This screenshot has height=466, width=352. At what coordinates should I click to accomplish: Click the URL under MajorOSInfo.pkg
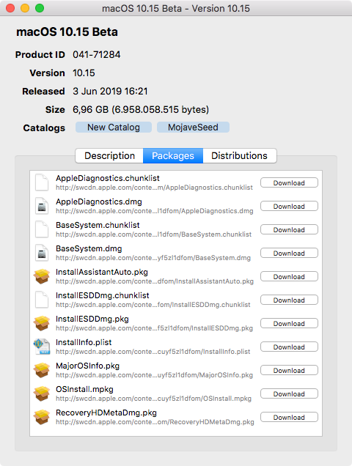click(155, 375)
